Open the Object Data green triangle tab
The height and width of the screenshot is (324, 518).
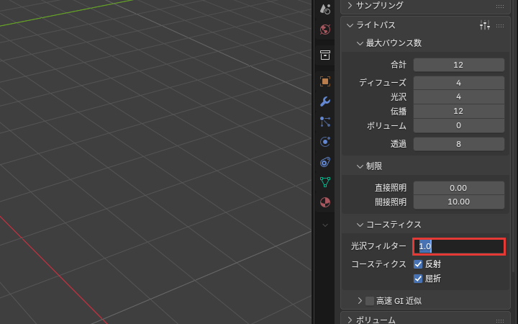coord(325,182)
